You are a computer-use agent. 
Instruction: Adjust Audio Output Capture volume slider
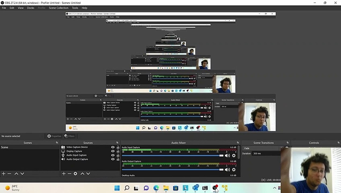point(173,169)
